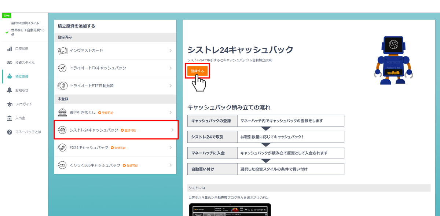Click the マネーハッチとは question mark icon
Screen dimensions: 440x216
click(10, 132)
